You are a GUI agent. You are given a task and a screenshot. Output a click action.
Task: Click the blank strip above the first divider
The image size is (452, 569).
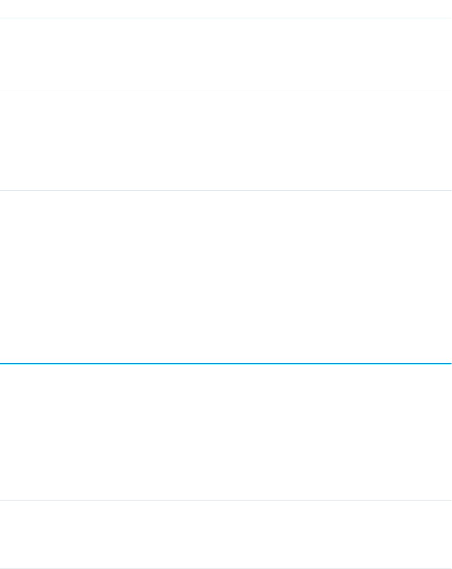click(226, 8)
